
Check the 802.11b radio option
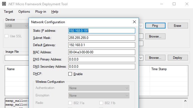(x=101, y=103)
